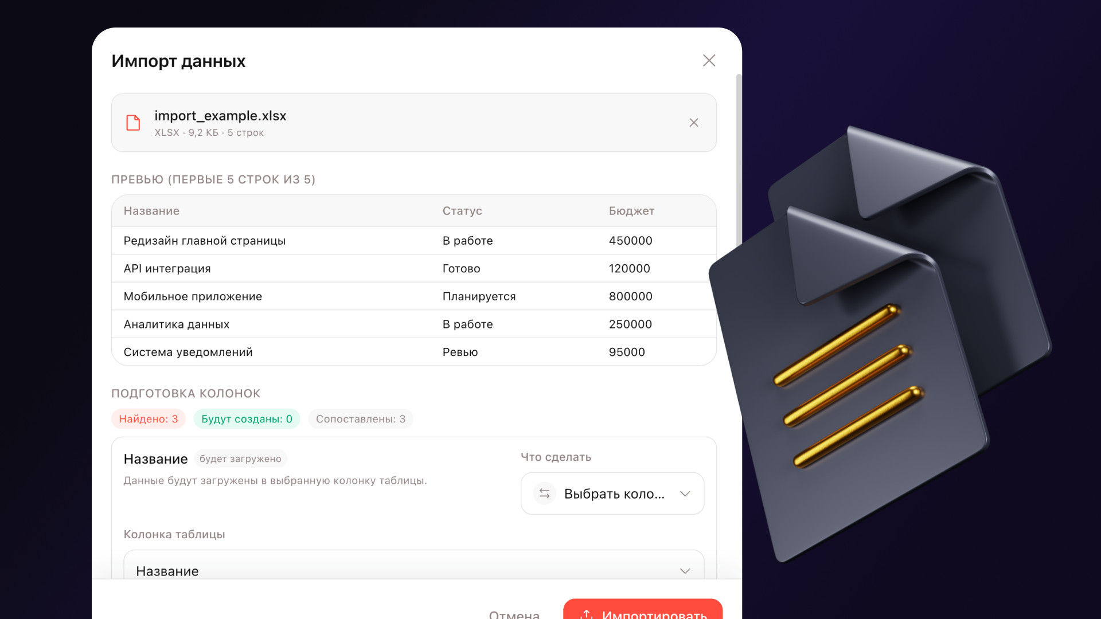Select the Сопоставлены: 3 filter chip

click(361, 419)
